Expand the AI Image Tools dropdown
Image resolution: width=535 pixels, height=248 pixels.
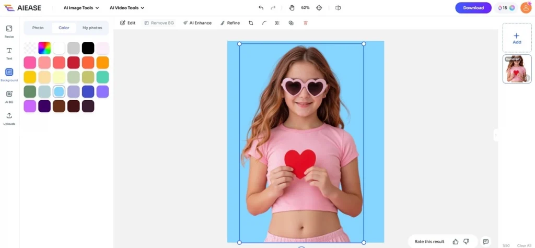81,8
